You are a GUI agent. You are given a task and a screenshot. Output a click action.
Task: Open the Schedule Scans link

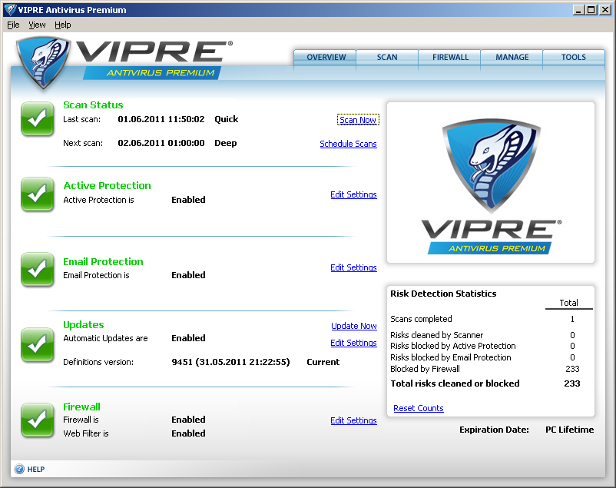348,144
